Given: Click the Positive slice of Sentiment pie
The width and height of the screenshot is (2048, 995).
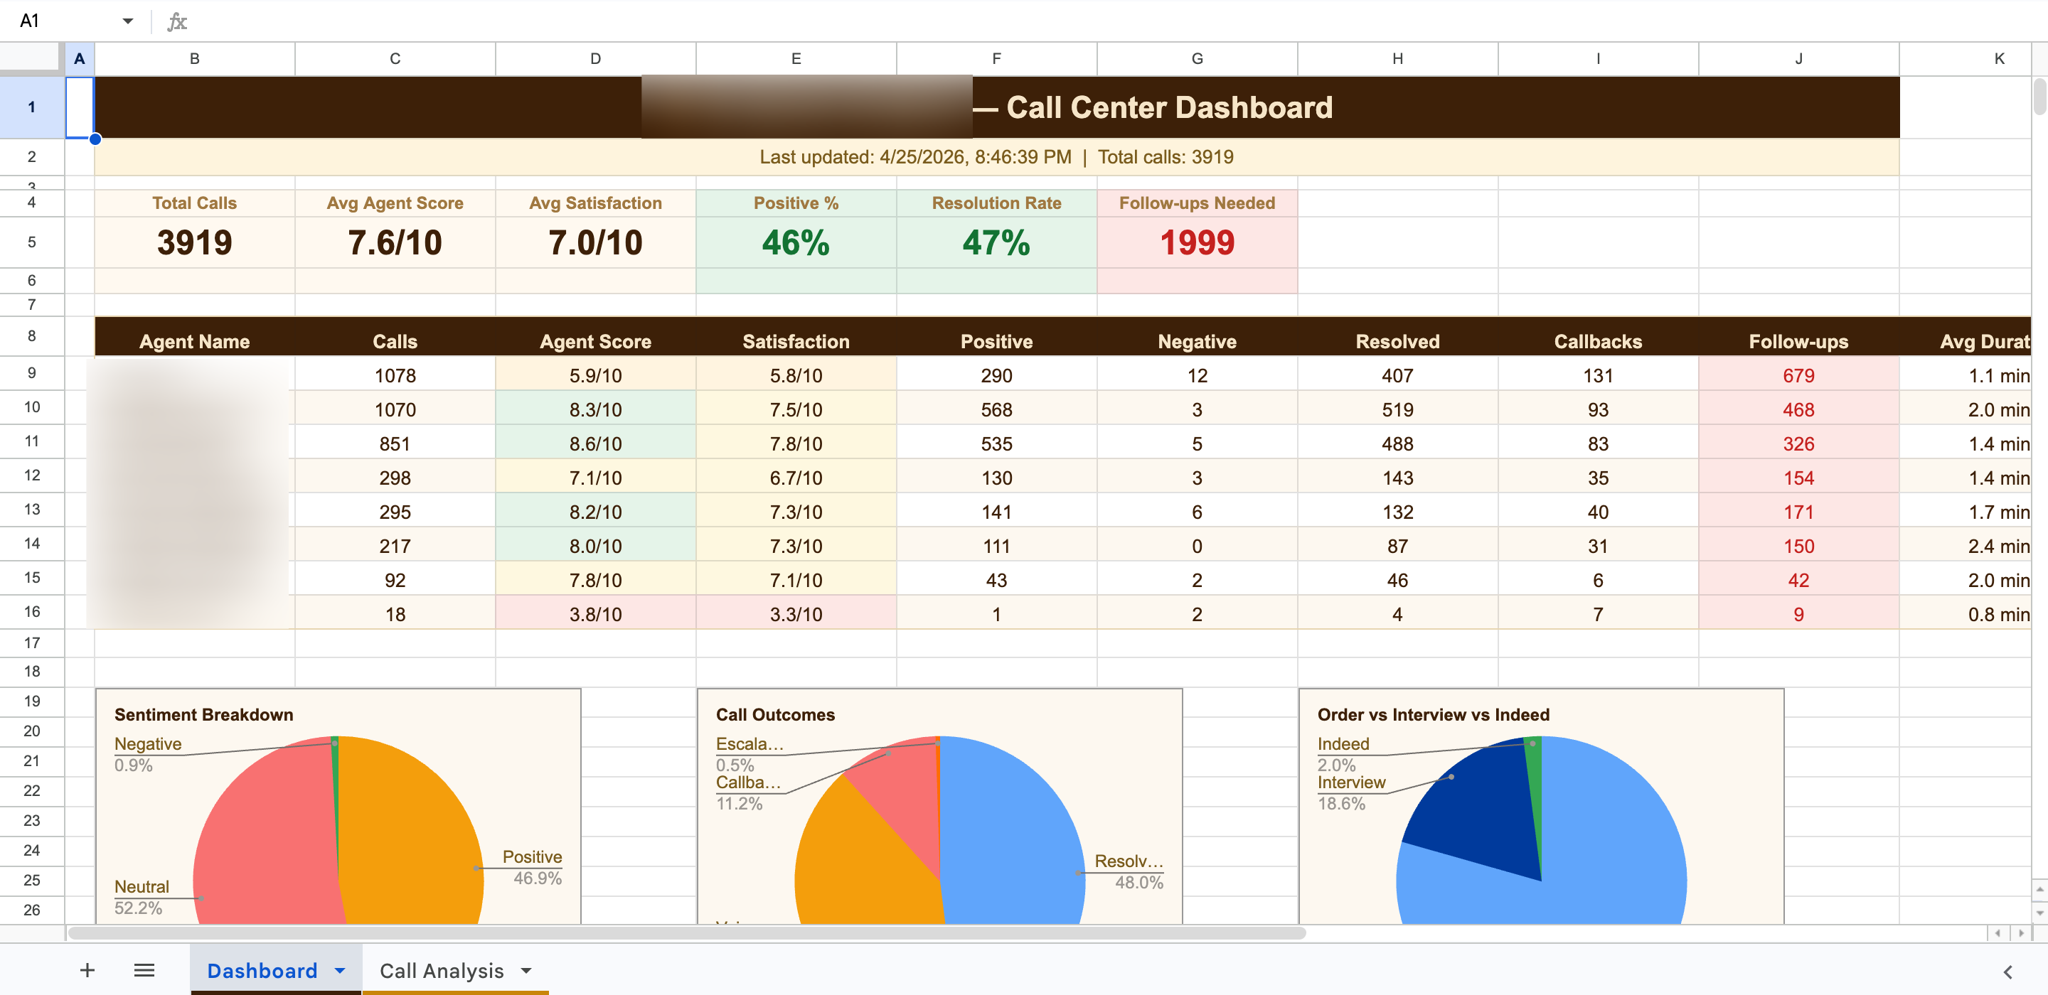Looking at the screenshot, I should 413,834.
